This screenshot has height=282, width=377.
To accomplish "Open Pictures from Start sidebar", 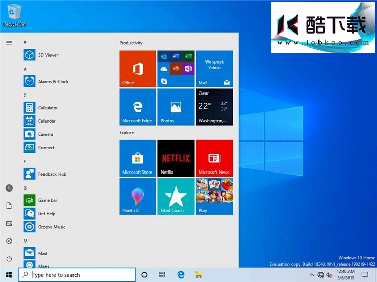I will pyautogui.click(x=9, y=224).
